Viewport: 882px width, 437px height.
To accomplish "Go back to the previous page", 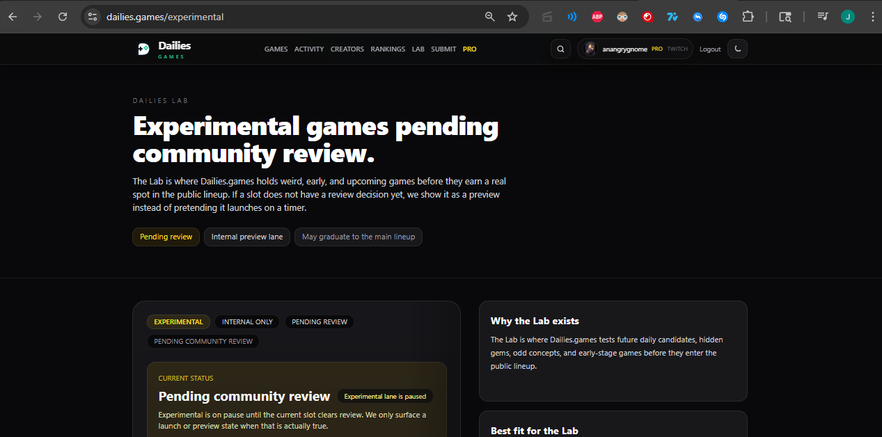I will (x=13, y=17).
